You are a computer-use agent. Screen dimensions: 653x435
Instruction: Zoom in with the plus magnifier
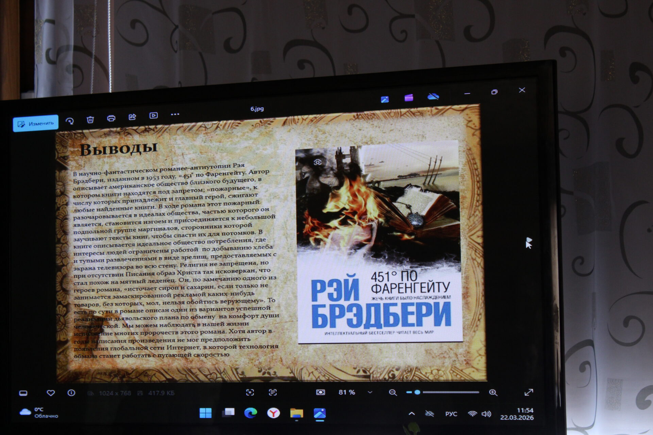[493, 393]
